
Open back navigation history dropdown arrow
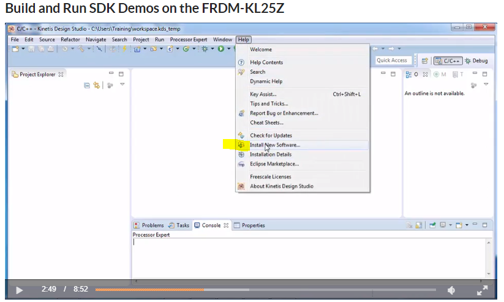[x=383, y=49]
